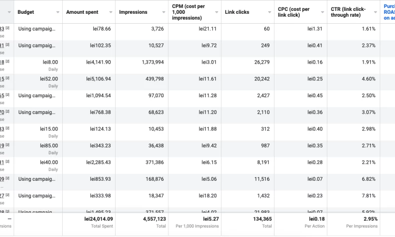Select the 1,373,994 impressions cell
This screenshot has width=395, height=237.
point(149,62)
